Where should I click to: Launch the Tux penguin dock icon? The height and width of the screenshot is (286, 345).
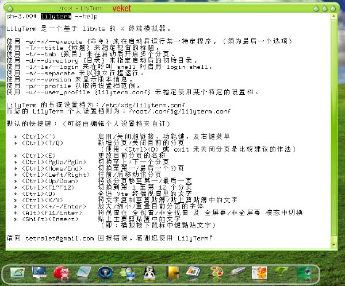tap(149, 273)
